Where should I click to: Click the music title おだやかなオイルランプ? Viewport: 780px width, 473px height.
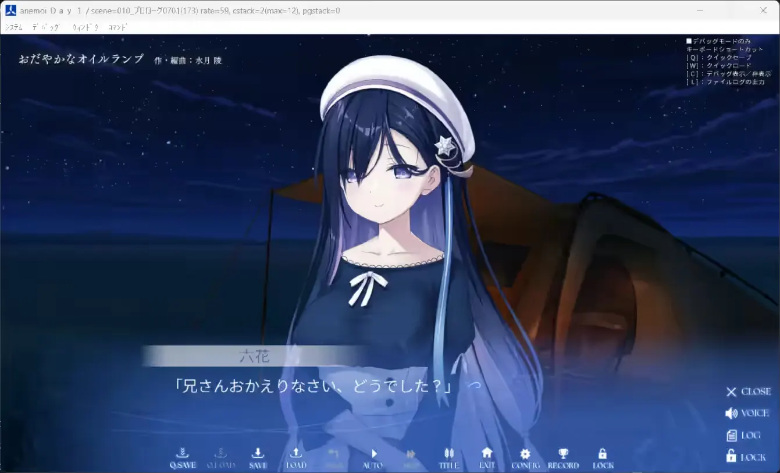[81, 59]
